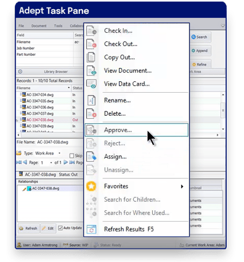
Task: Select Check In... from context menu
Action: pos(137,31)
